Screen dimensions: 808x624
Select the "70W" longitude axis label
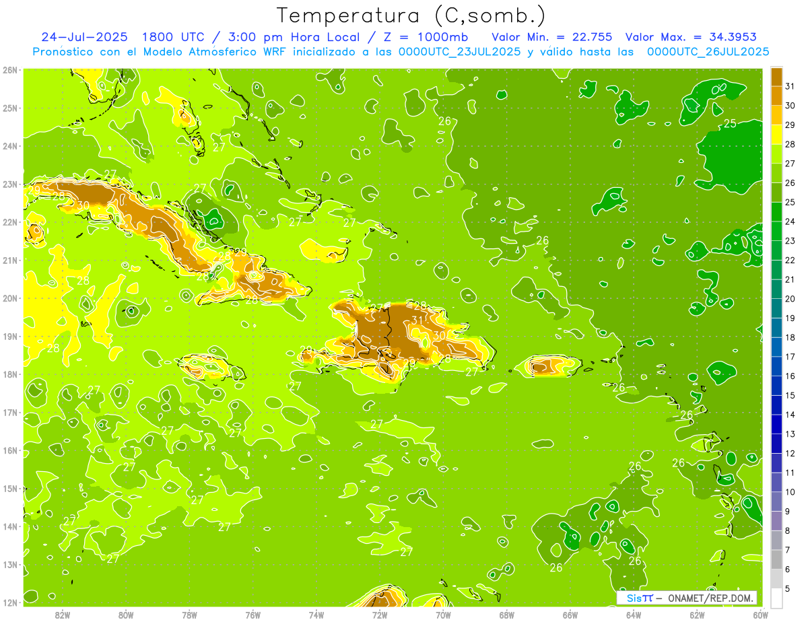point(443,615)
